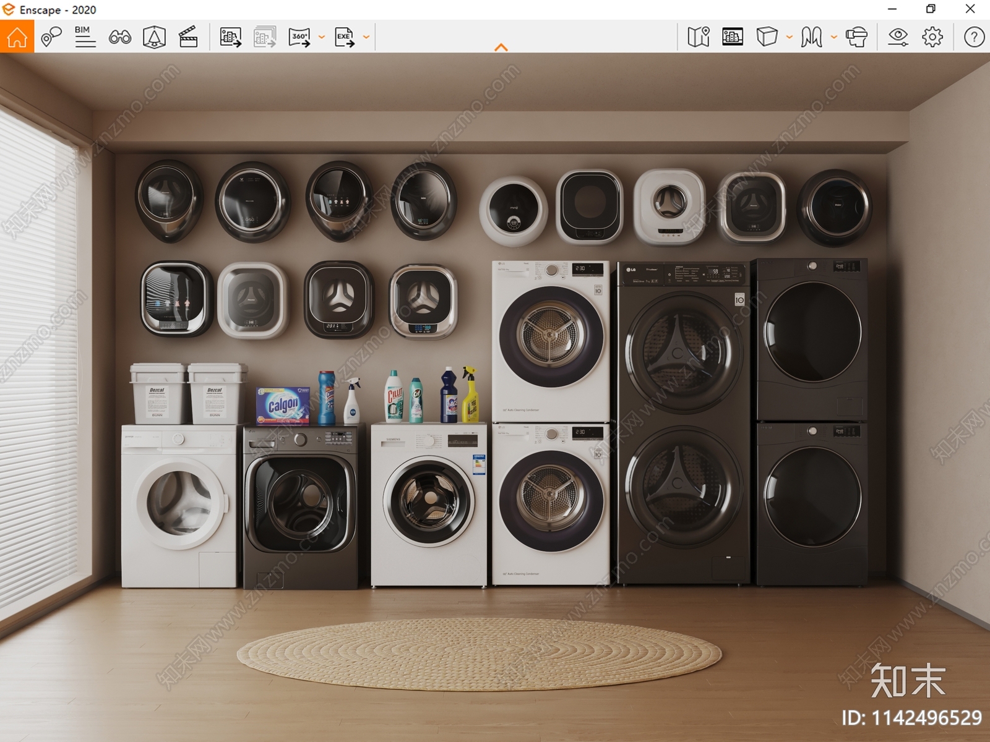Open the BIM information panel
990x742 pixels.
pyautogui.click(x=85, y=37)
